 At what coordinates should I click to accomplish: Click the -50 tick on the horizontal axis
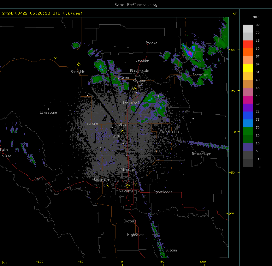[x=80, y=262]
